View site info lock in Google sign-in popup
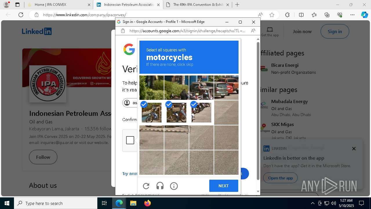 point(123,31)
